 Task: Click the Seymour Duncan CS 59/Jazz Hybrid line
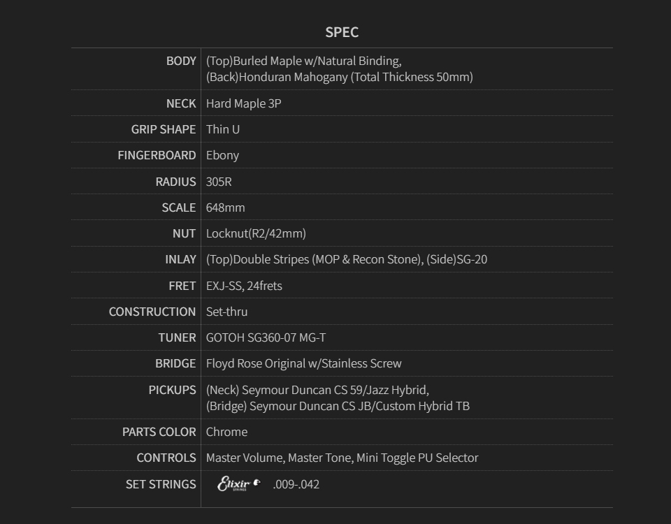317,390
